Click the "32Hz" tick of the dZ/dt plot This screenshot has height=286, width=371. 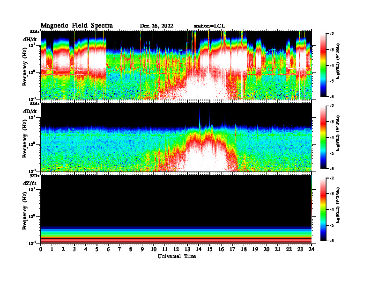click(x=35, y=175)
